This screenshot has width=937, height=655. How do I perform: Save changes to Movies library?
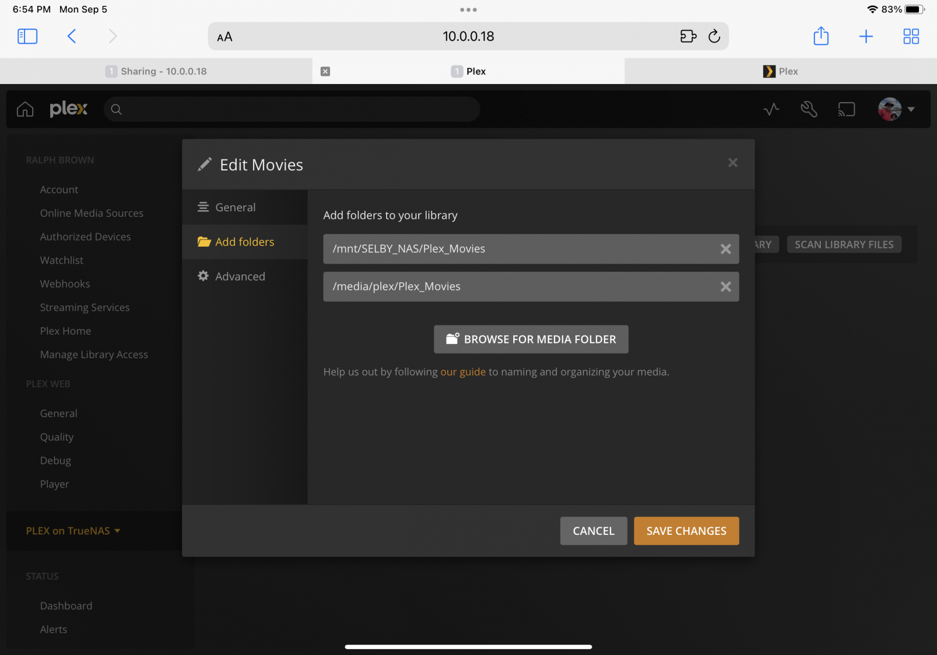[686, 531]
